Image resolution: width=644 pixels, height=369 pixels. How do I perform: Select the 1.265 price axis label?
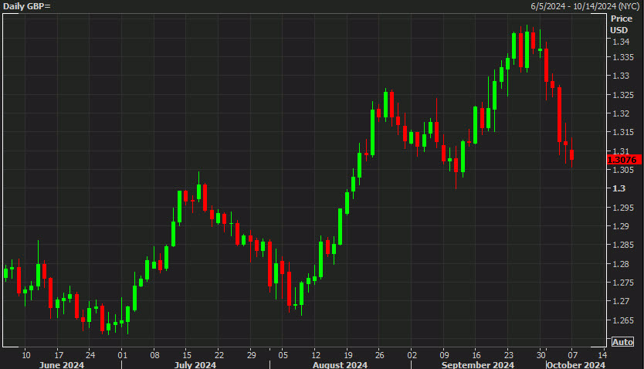tap(622, 320)
